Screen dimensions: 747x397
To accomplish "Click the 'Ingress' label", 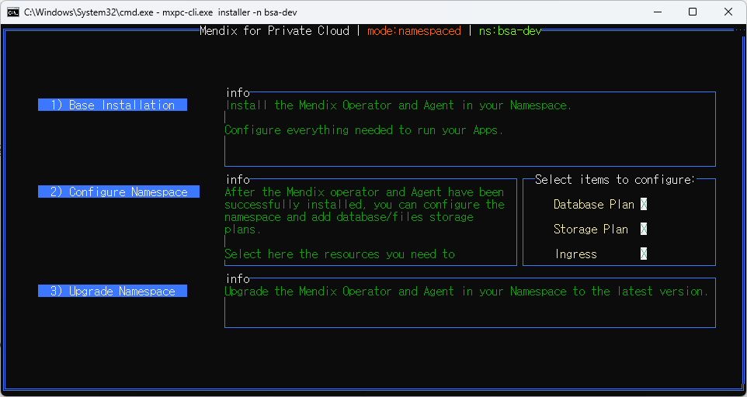I will [x=576, y=254].
